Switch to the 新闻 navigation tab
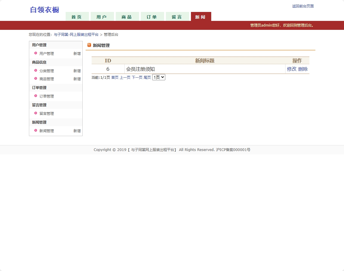Image resolution: width=344 pixels, height=271 pixels. 201,17
